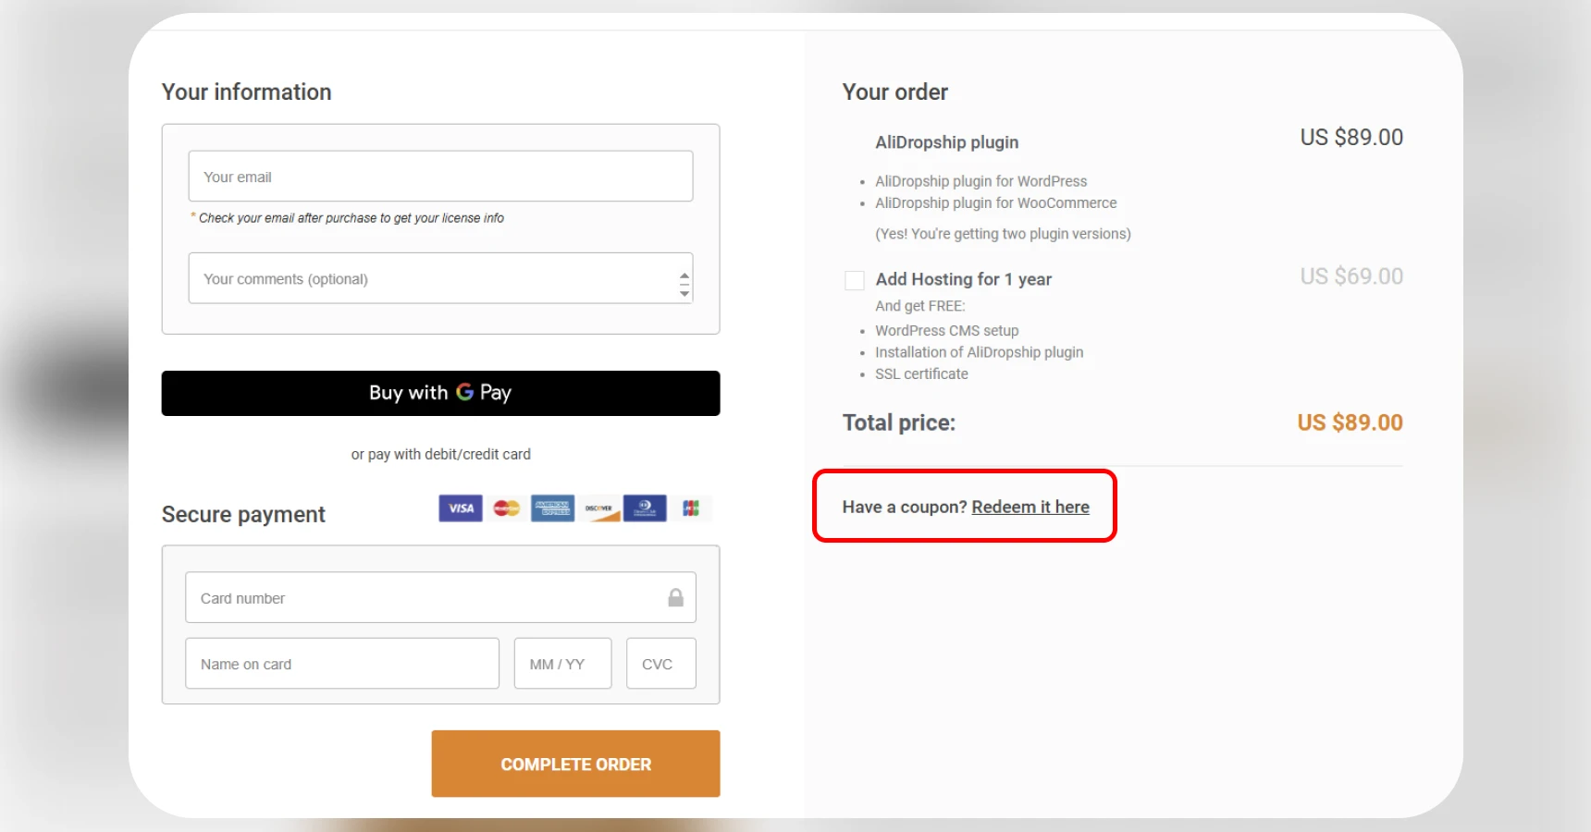Click the Discover card icon
This screenshot has height=832, width=1591.
(x=598, y=508)
